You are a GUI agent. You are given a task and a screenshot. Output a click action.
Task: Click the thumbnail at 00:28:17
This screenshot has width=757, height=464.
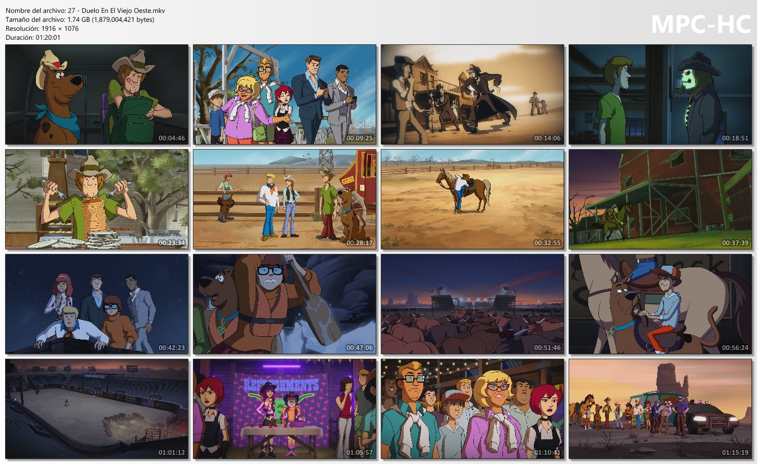coord(285,199)
